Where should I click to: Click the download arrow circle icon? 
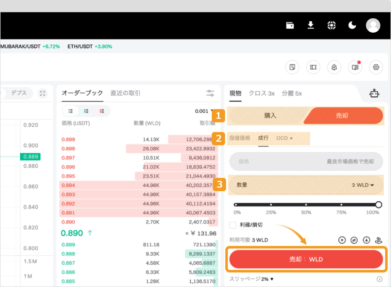tap(366, 240)
